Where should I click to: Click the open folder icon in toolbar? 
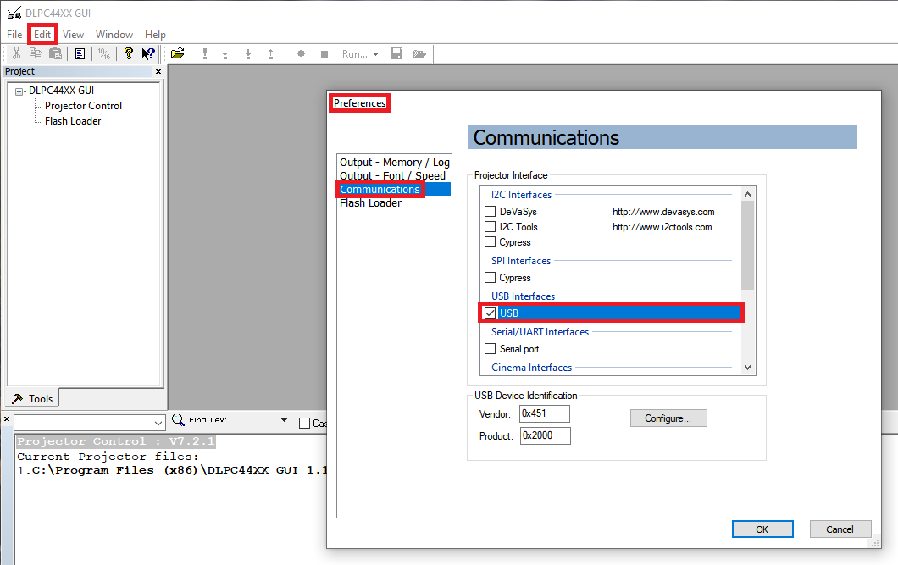pos(177,54)
